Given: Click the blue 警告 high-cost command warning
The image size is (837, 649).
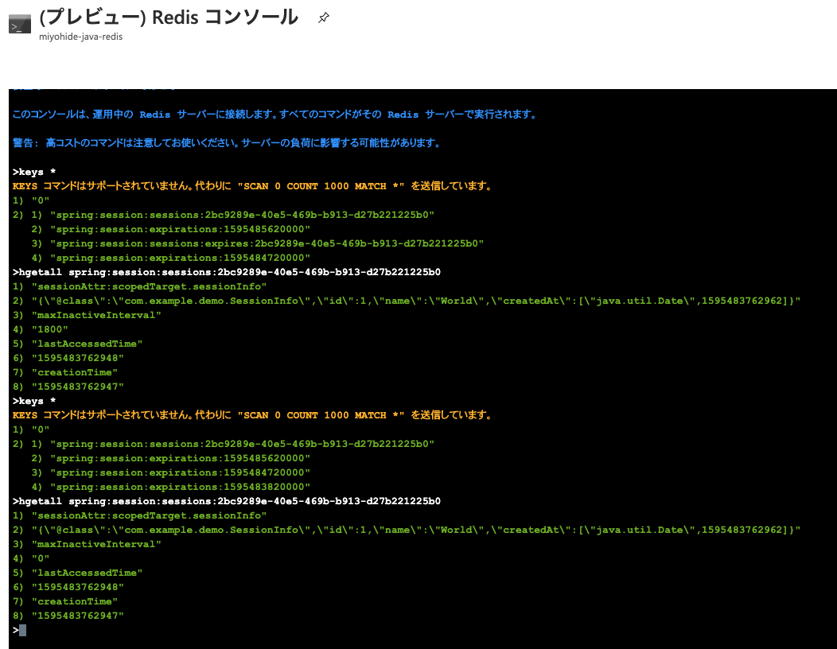Looking at the screenshot, I should [226, 143].
